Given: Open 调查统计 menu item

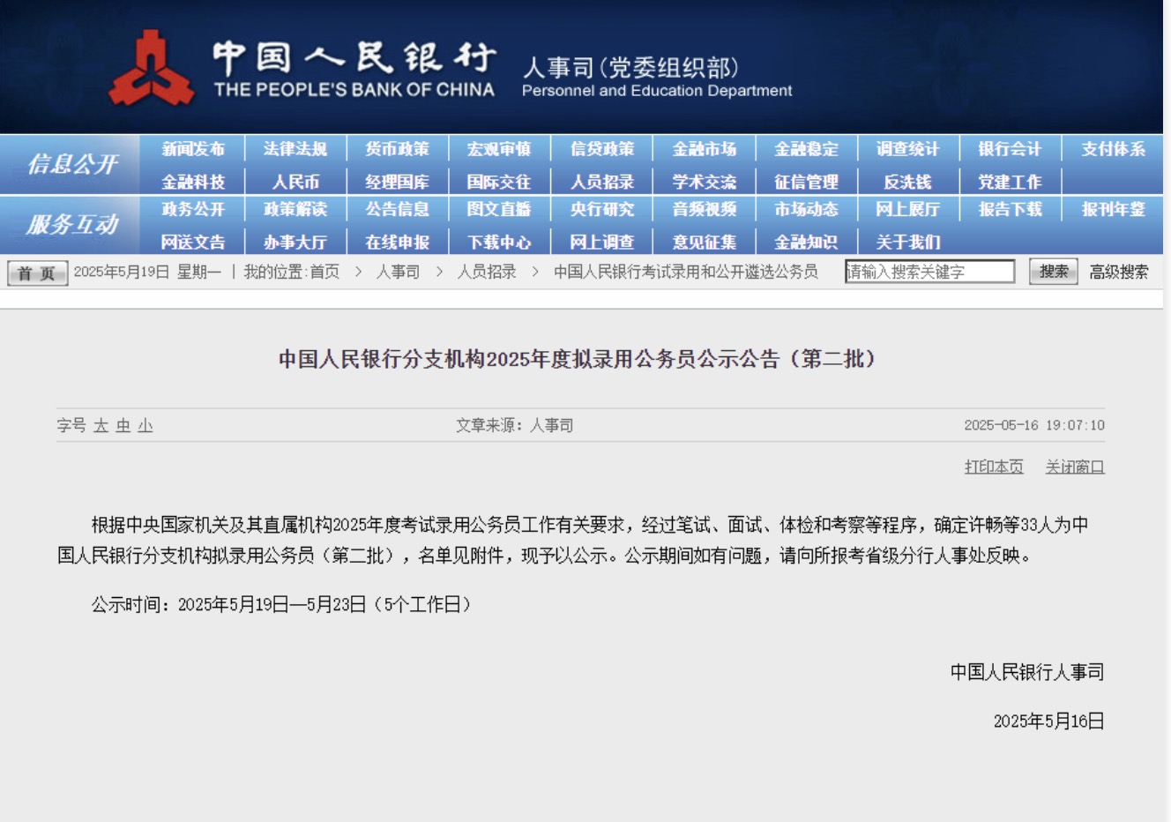Looking at the screenshot, I should pyautogui.click(x=908, y=149).
